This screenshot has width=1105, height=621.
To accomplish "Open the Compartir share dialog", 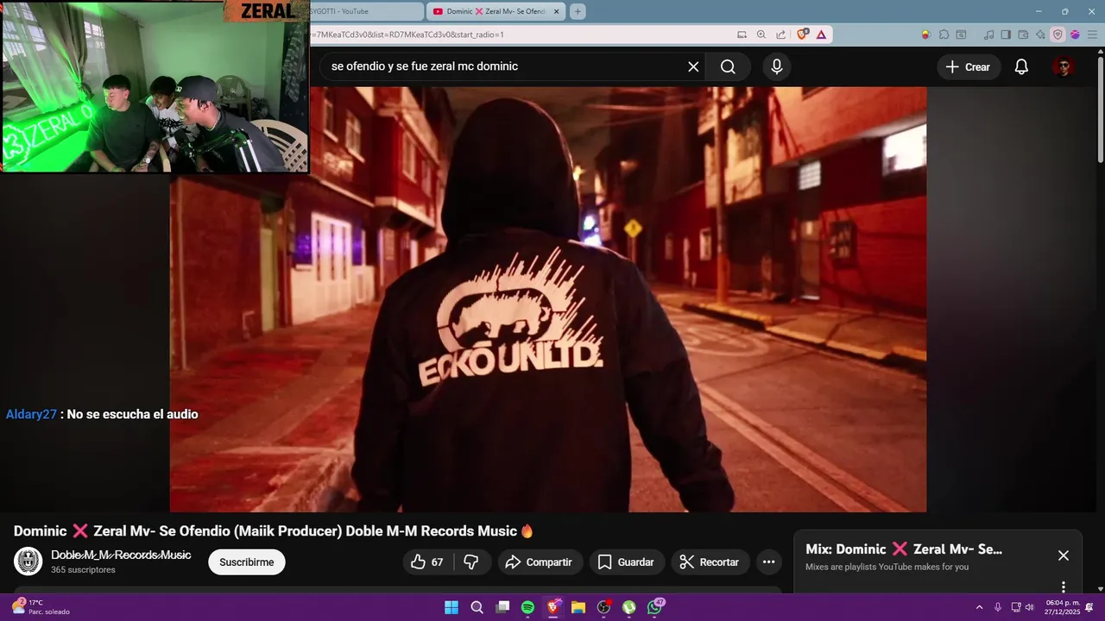I will coord(539,562).
